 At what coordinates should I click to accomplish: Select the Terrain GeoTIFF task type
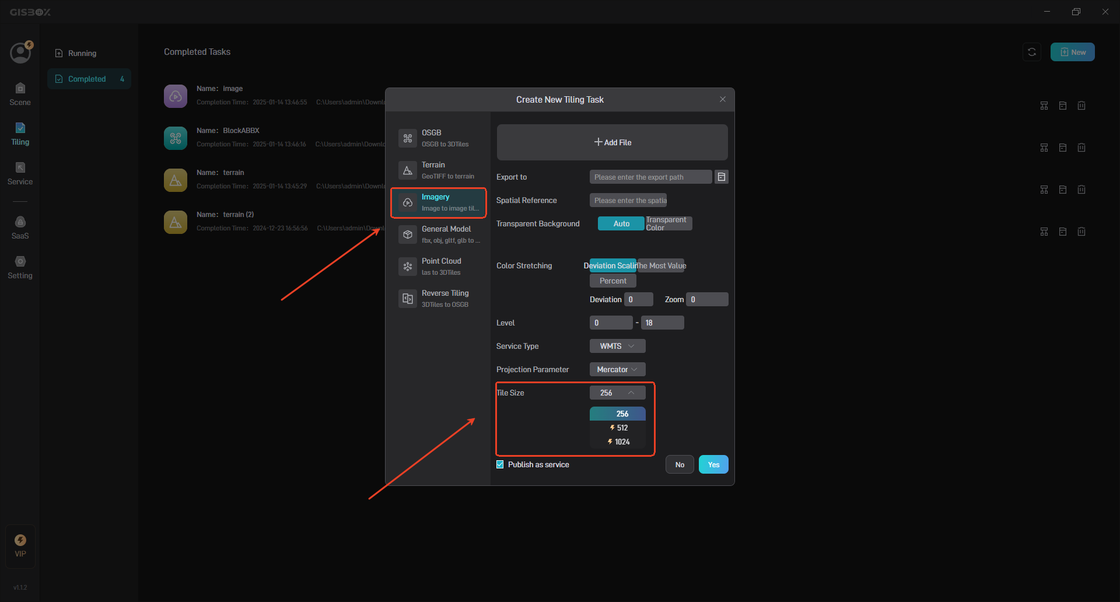[x=439, y=170]
